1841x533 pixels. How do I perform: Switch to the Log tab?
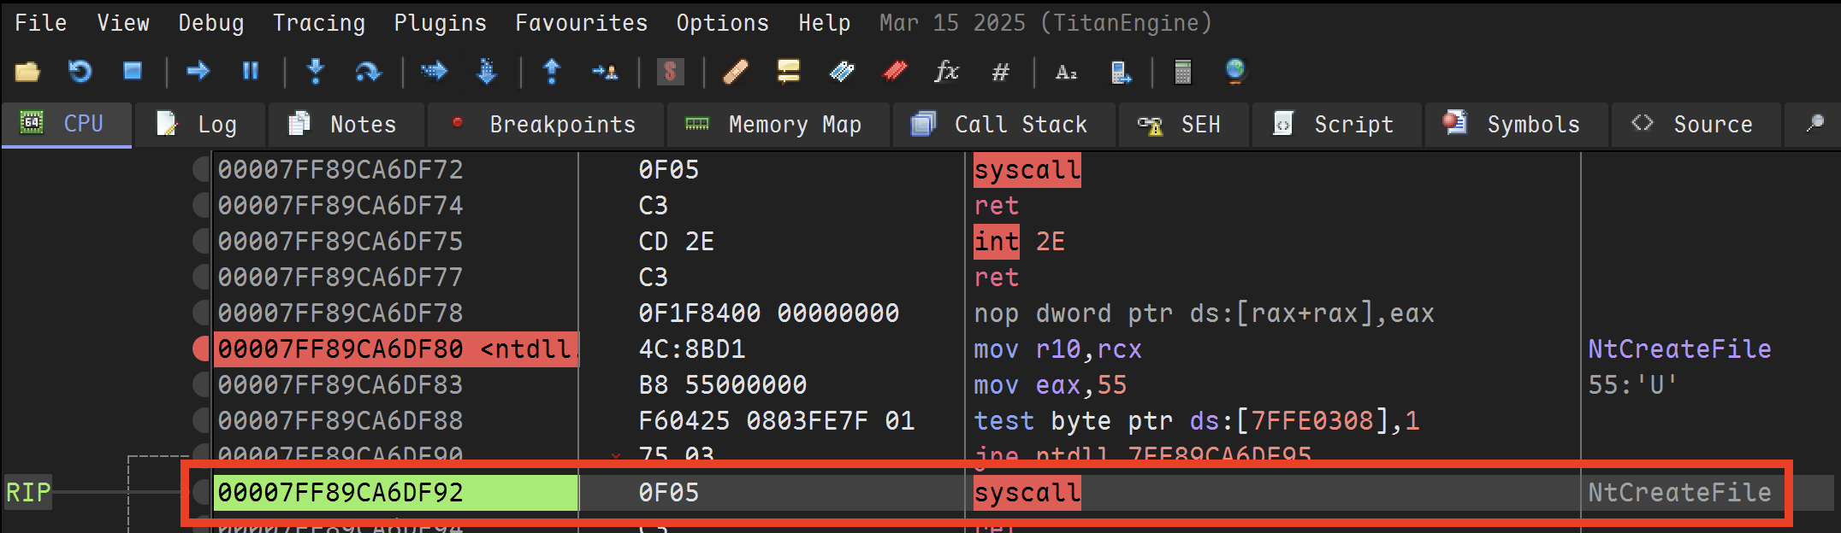click(x=199, y=125)
